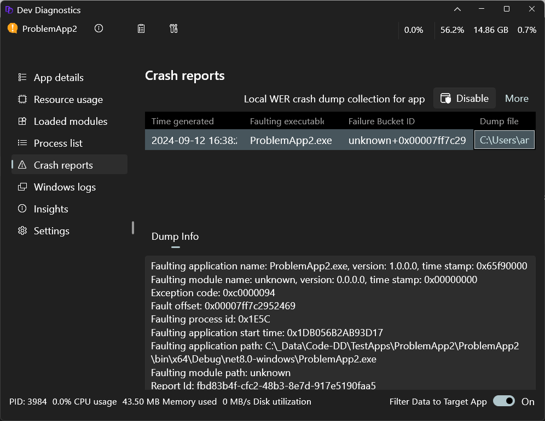The width and height of the screenshot is (545, 421).
Task: Sort by Faulting executable column header
Action: pyautogui.click(x=287, y=121)
